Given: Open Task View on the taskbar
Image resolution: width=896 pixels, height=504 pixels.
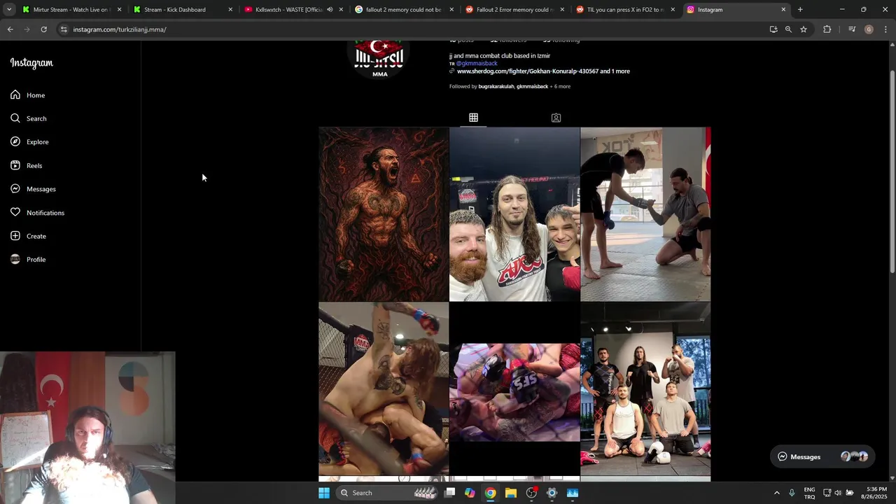Looking at the screenshot, I should [450, 493].
